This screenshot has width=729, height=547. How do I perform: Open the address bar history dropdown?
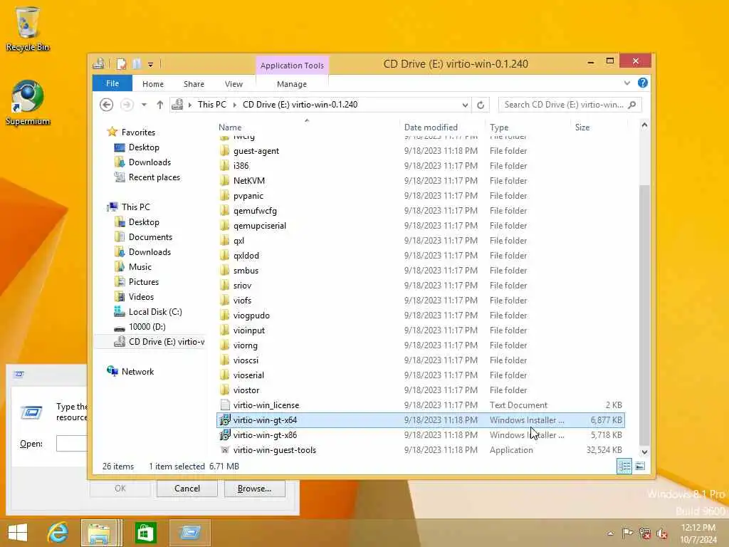point(464,105)
